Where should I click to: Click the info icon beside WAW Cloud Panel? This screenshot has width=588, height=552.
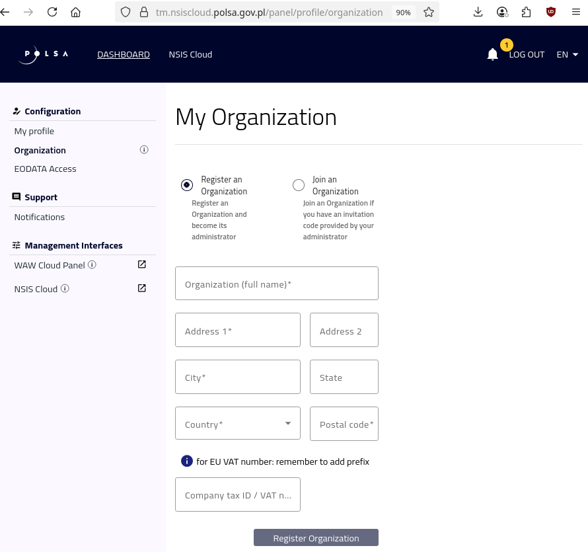tap(92, 264)
